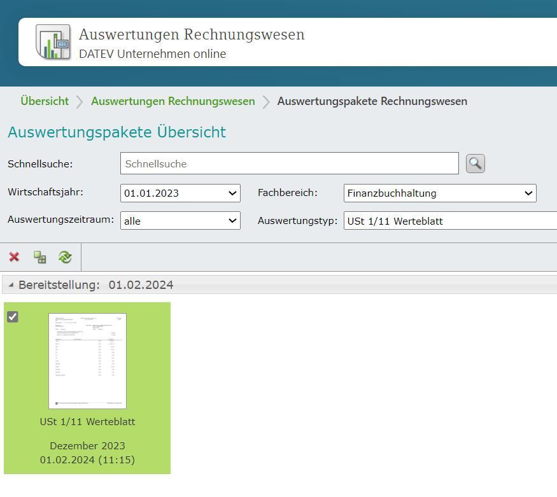Focus the Schnellsuche input field
This screenshot has width=557, height=497.
289,164
